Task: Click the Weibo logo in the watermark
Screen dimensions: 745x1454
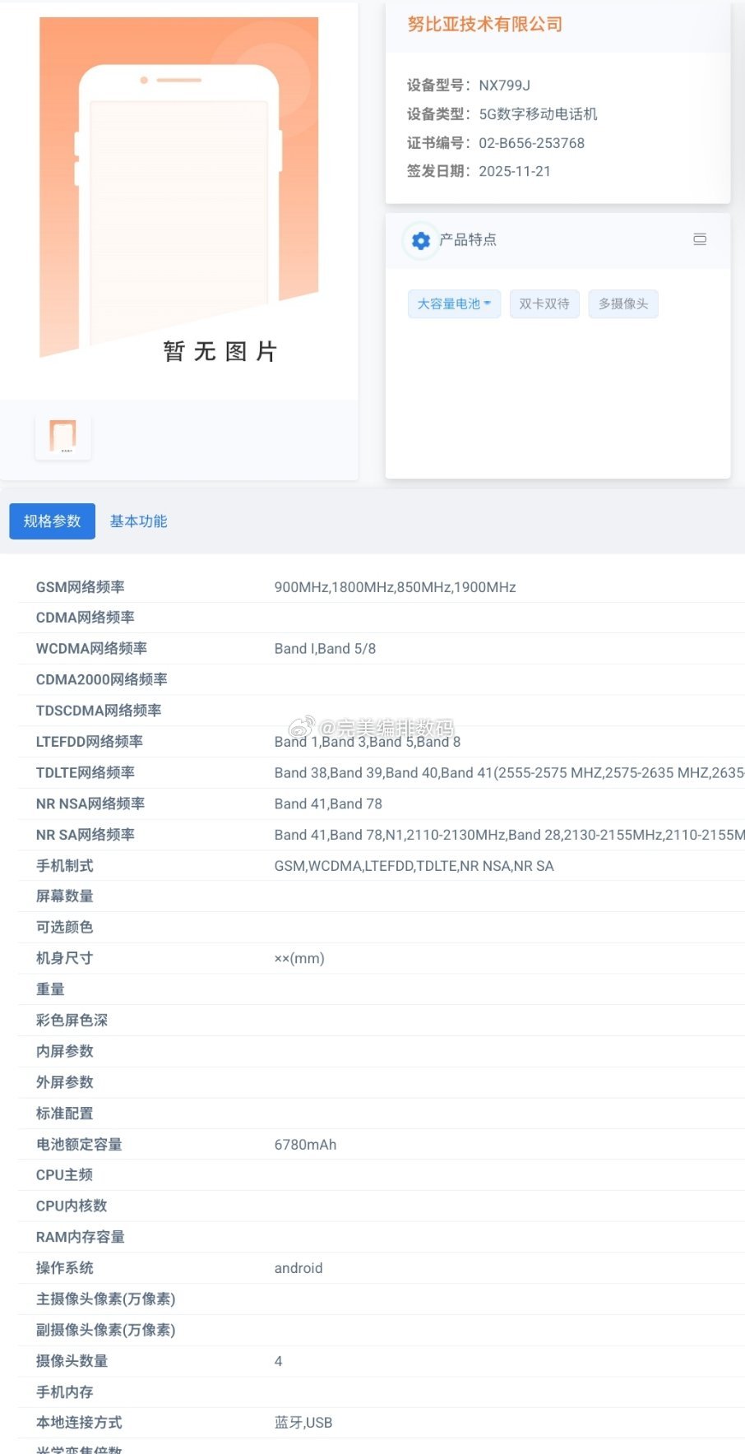Action: [301, 727]
